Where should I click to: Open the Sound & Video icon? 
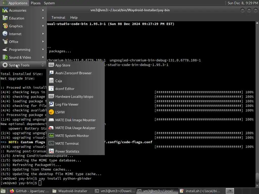pos(5,57)
